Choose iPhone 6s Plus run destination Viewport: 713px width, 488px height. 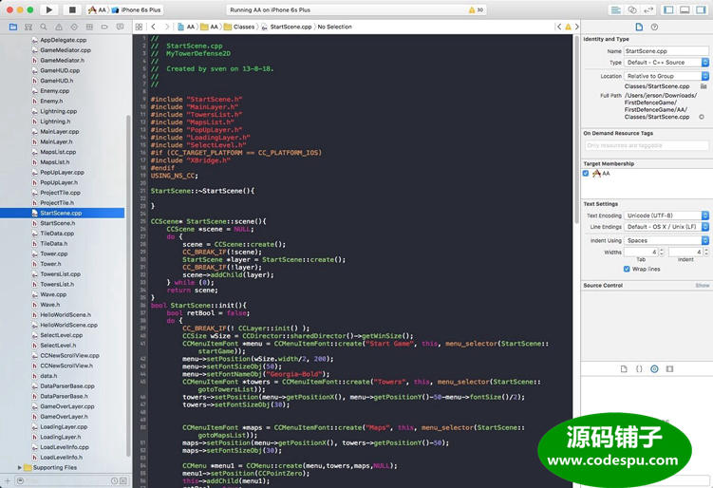tap(137, 10)
